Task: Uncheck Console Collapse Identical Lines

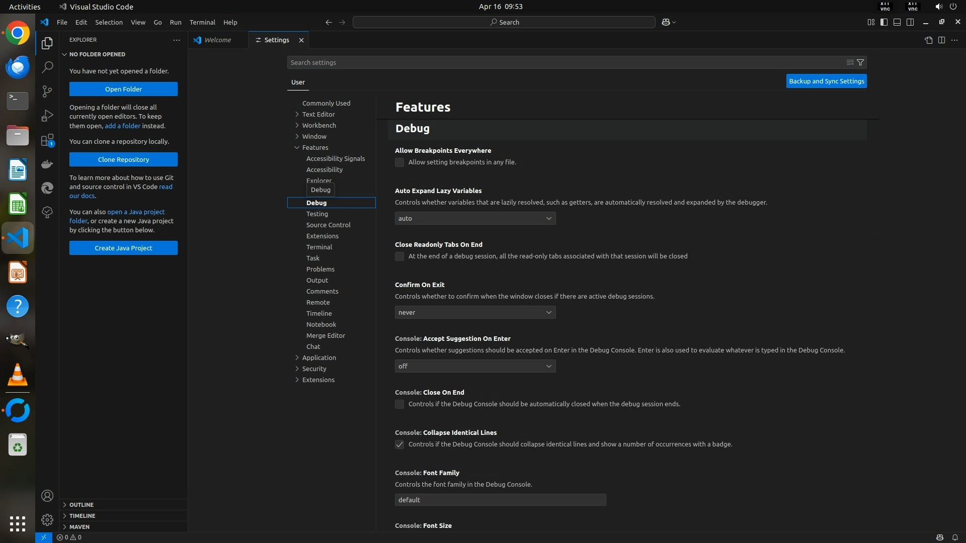Action: point(399,444)
